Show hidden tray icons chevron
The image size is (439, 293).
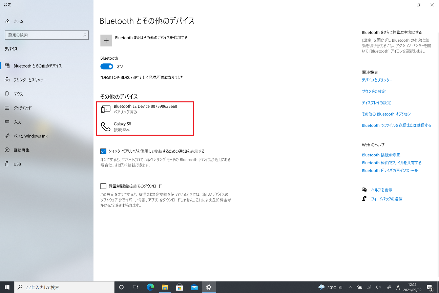[351, 287]
